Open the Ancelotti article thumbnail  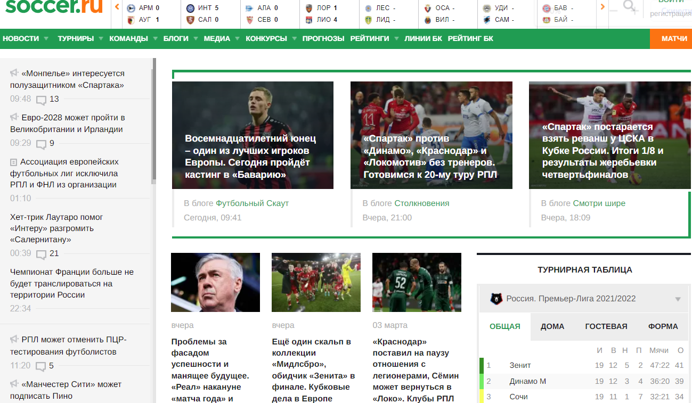click(x=215, y=282)
